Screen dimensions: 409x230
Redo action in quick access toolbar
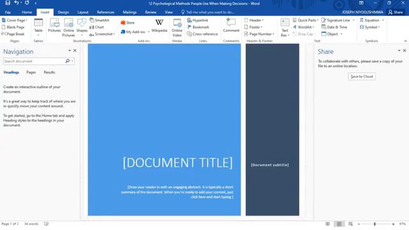pyautogui.click(x=27, y=3)
